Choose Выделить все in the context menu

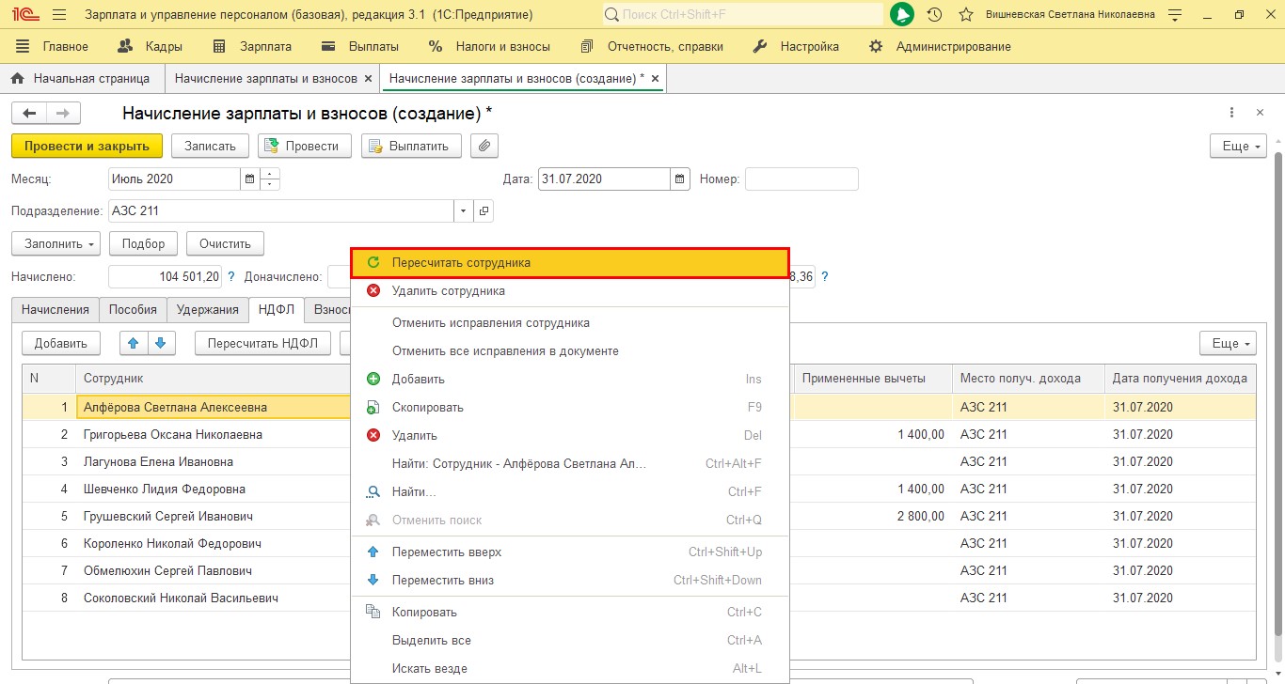point(569,641)
